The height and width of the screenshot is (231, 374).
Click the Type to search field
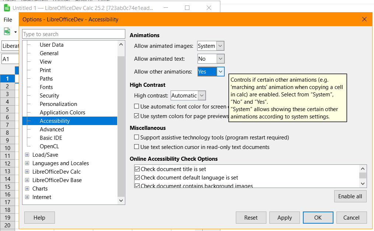coord(74,34)
